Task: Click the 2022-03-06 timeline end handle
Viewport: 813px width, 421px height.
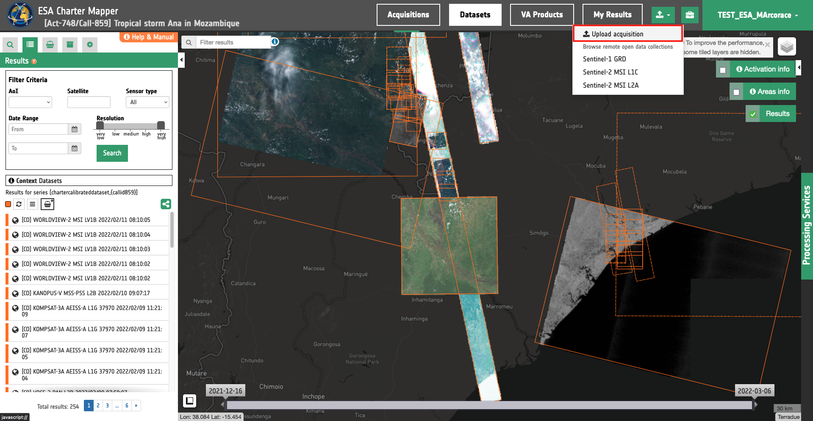Action: pyautogui.click(x=755, y=391)
